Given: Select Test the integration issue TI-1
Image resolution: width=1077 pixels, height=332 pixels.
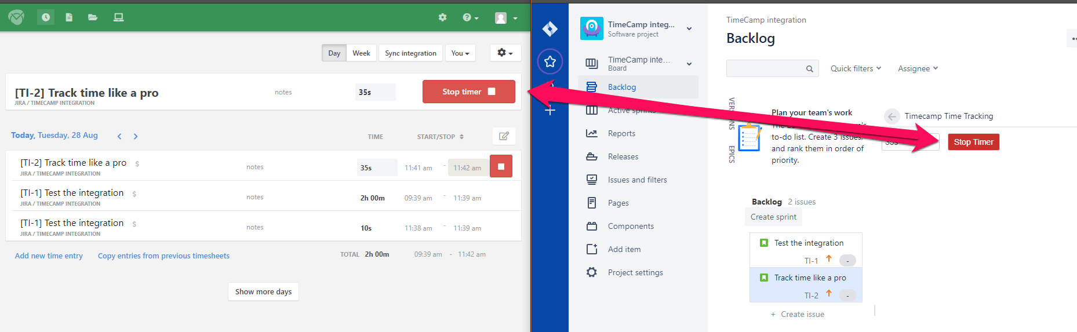Looking at the screenshot, I should (x=806, y=250).
